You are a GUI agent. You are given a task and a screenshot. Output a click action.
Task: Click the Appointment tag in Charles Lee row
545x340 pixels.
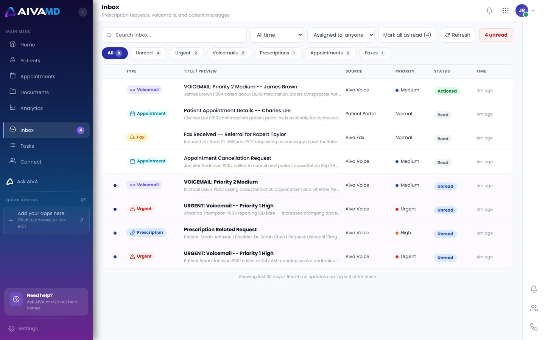[148, 114]
